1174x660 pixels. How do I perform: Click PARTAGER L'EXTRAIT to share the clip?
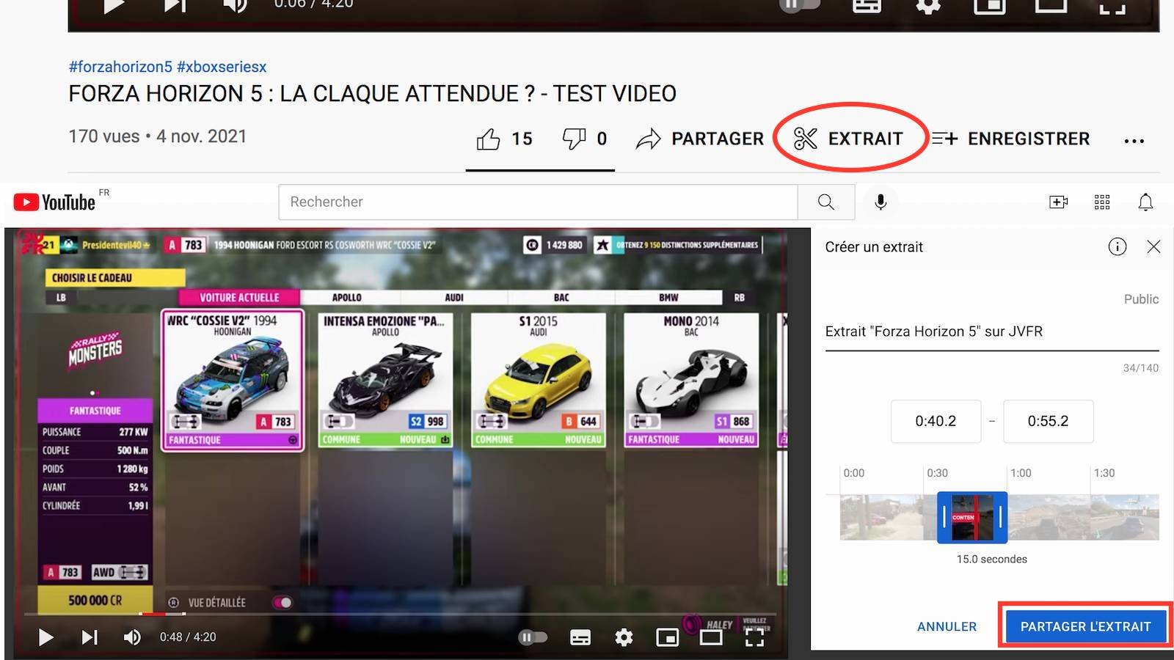(1085, 627)
